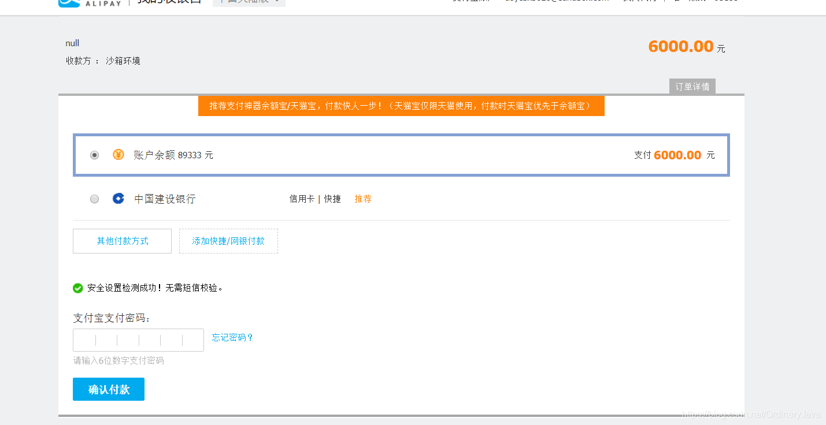Select the 账户余额 radio button
Screen dimensions: 826x425
coord(95,155)
